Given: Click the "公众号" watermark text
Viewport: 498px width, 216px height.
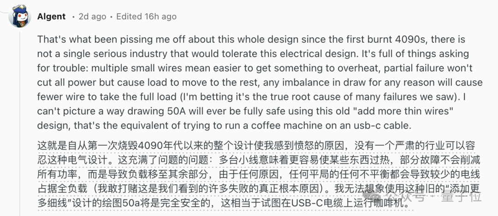Looking at the screenshot, I should click(405, 197).
